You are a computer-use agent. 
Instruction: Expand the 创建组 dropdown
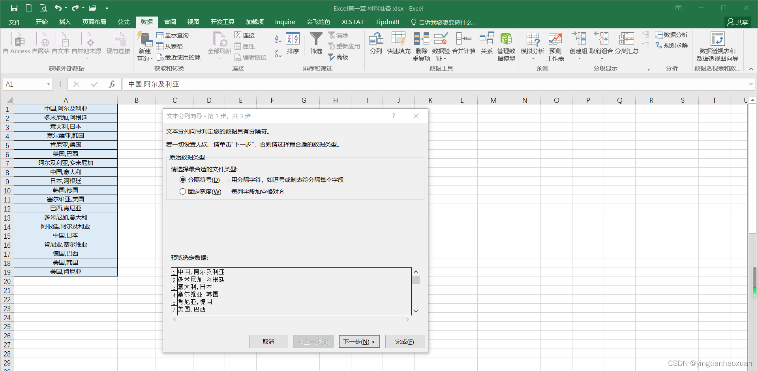579,59
